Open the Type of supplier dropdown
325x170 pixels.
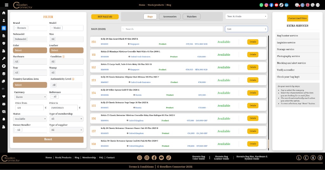[66, 130]
